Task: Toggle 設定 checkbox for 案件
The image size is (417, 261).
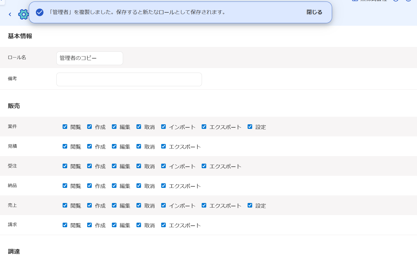Action: (x=250, y=127)
